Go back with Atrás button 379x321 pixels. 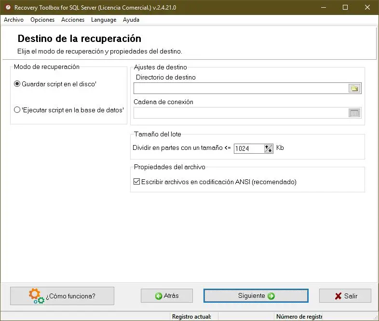click(x=167, y=296)
